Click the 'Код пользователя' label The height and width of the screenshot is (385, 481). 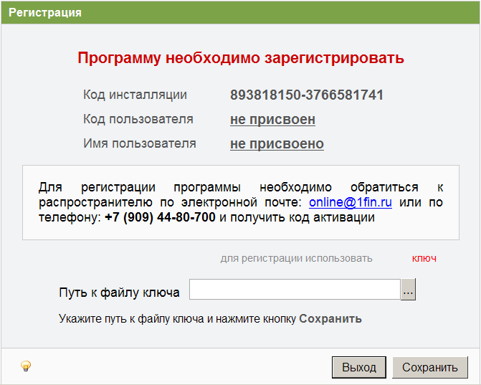[138, 119]
